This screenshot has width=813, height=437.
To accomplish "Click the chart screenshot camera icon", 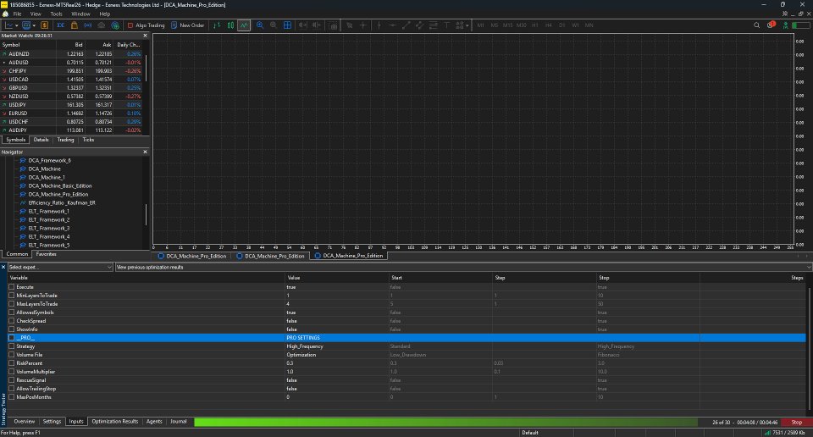I will click(334, 25).
